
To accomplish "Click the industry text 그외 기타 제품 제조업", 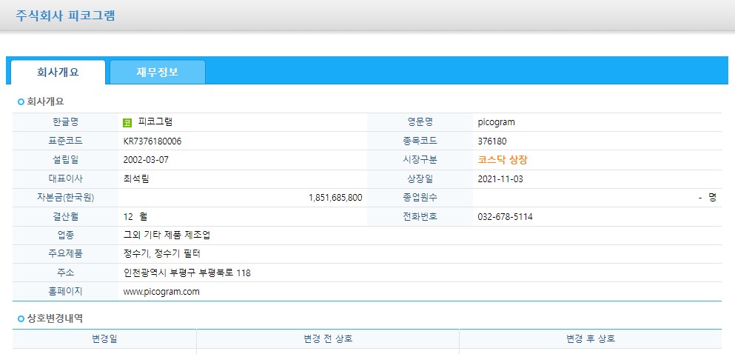I will pyautogui.click(x=167, y=236).
